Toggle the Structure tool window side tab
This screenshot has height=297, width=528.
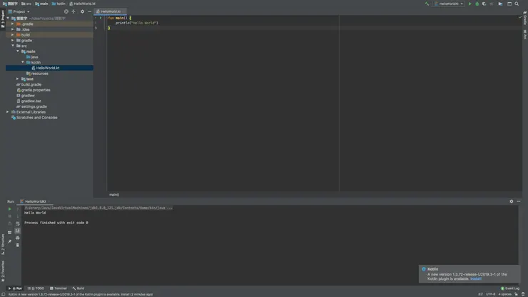point(3,244)
